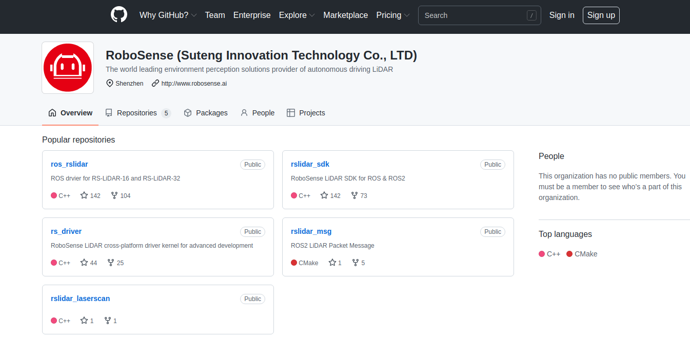Image resolution: width=690 pixels, height=339 pixels.
Task: Click the pink C++ dot under Top languages
Action: click(x=542, y=254)
